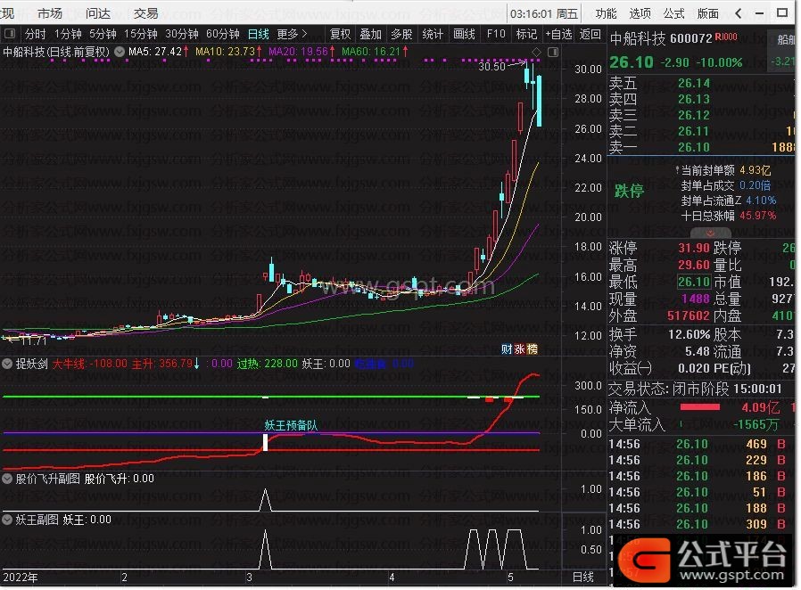
Task: Click the 财 badge on the chart
Action: point(507,349)
